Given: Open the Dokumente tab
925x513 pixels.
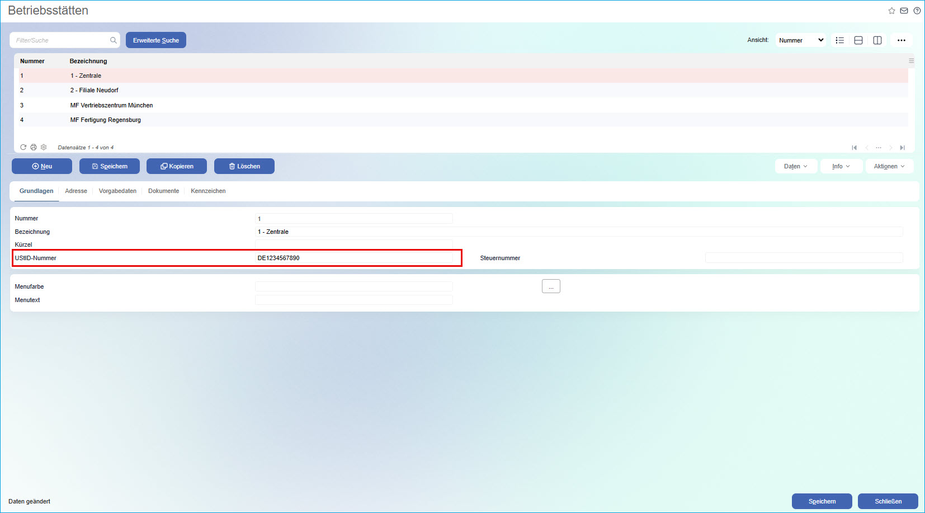Looking at the screenshot, I should pos(163,191).
